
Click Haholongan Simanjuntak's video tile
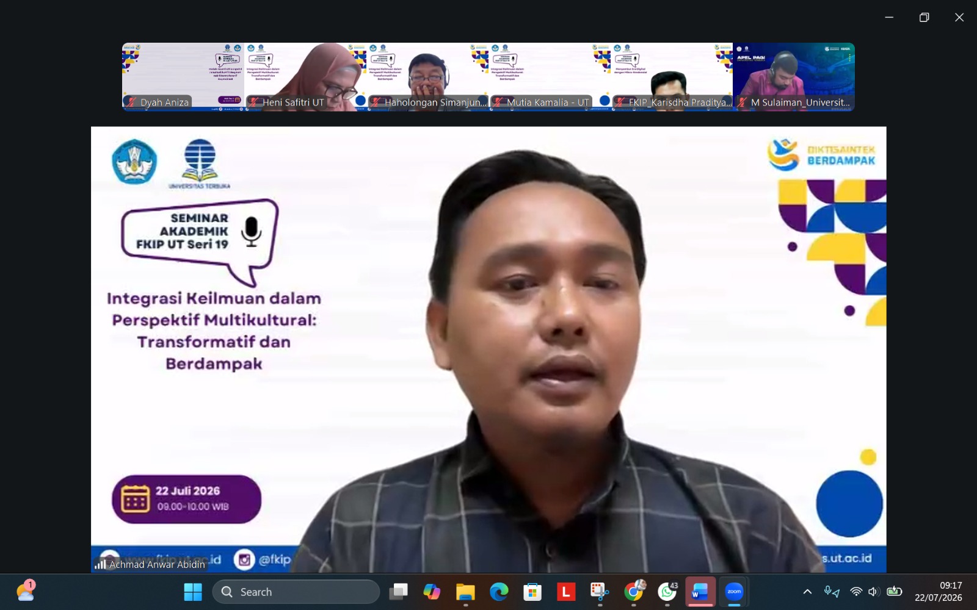click(427, 77)
